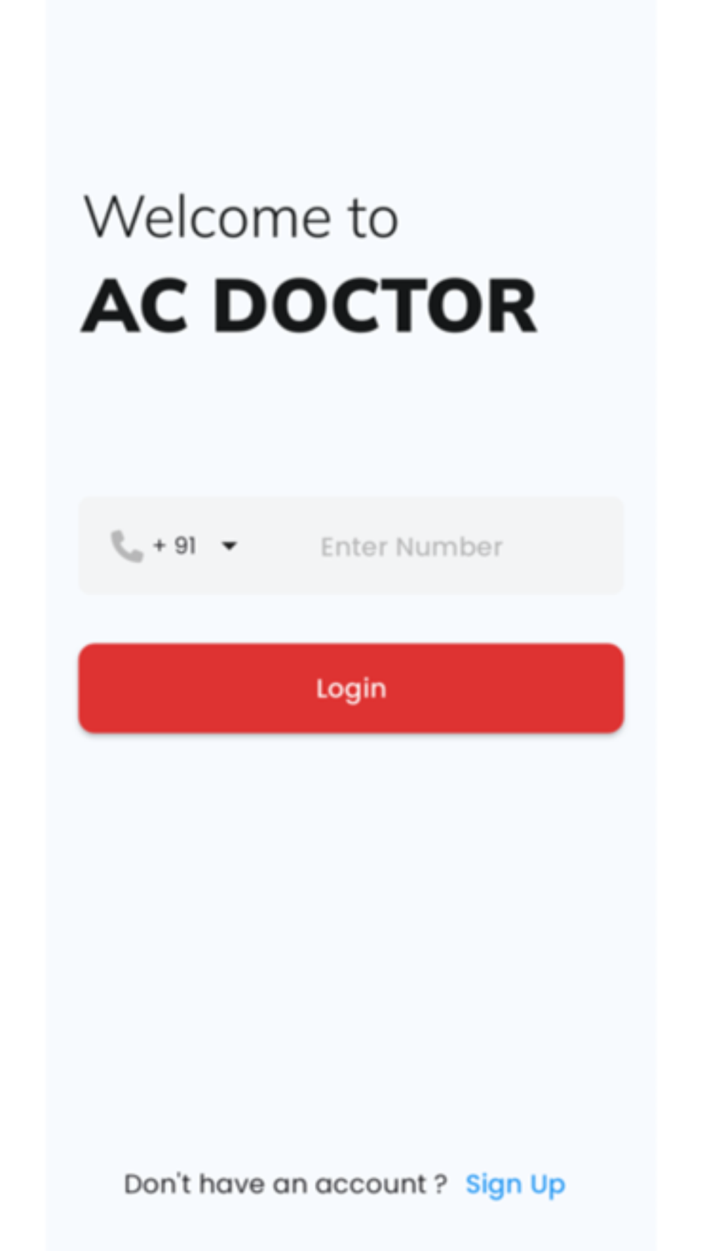The image size is (703, 1251).
Task: Click the letters AC in the title
Action: [x=136, y=306]
